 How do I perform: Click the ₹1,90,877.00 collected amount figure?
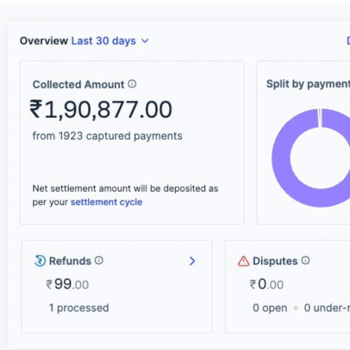101,110
